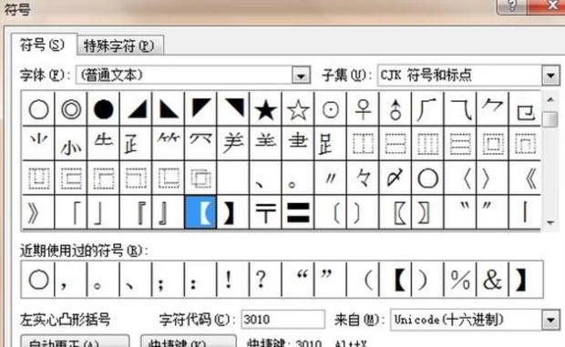Select the white circle symbol in the first grid row
This screenshot has height=347, width=565.
tap(38, 109)
